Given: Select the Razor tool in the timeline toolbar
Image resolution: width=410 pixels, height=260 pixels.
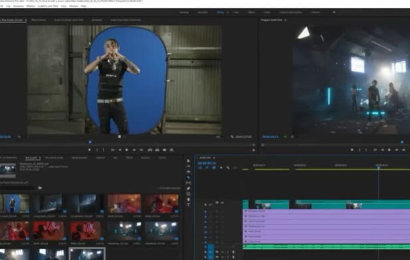Looking at the screenshot, I should (x=188, y=176).
